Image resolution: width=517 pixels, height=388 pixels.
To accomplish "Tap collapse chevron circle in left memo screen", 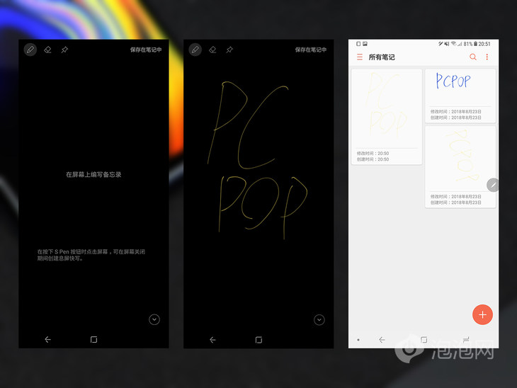I will pyautogui.click(x=154, y=319).
